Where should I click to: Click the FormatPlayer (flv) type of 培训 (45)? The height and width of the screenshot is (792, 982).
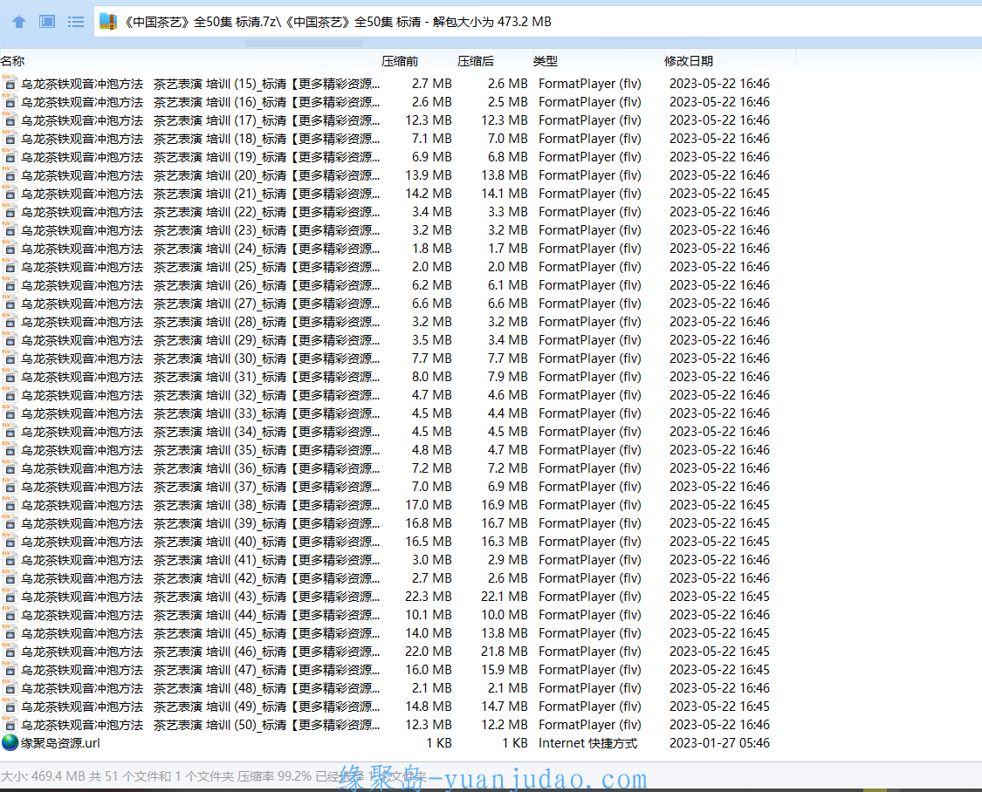tap(590, 633)
